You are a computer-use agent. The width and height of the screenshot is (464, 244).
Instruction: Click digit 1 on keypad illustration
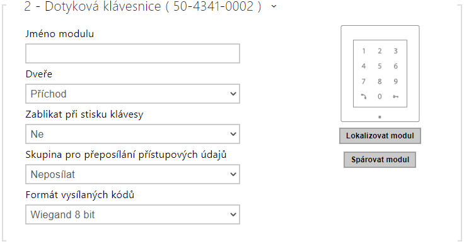pos(364,51)
